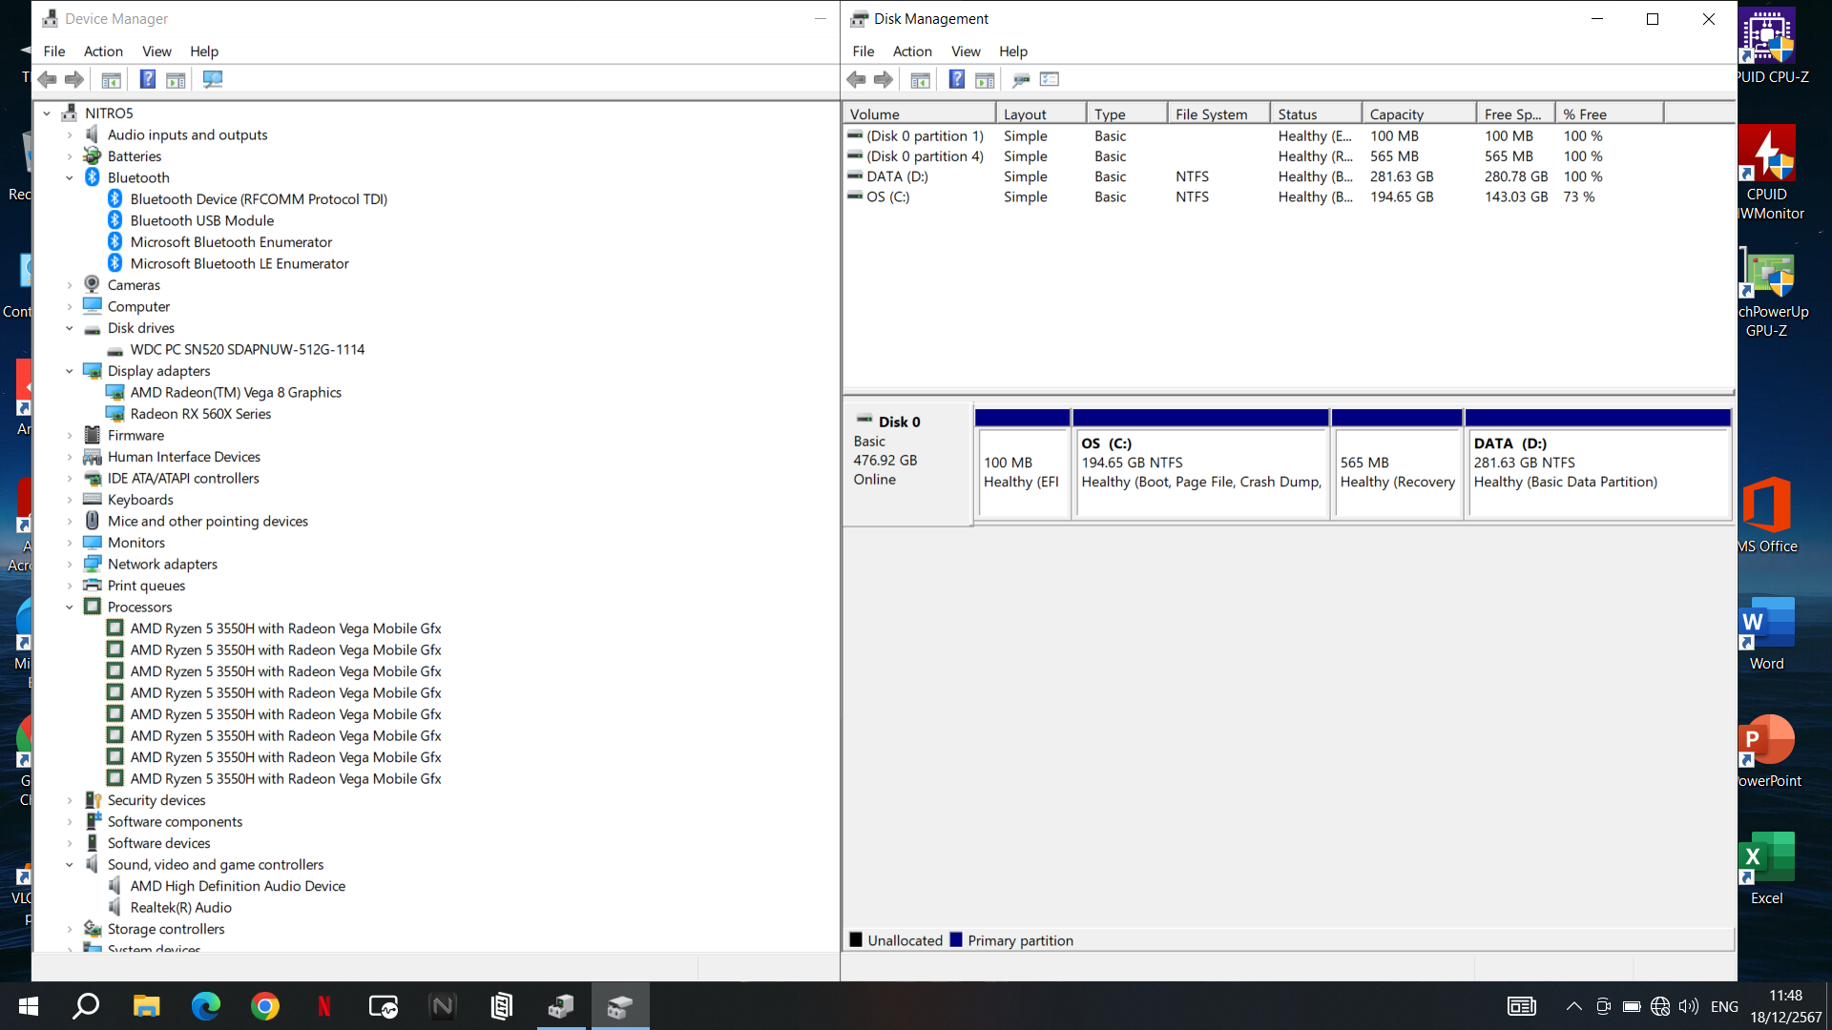
Task: Open File Explorer from the taskbar
Action: pos(146,1006)
